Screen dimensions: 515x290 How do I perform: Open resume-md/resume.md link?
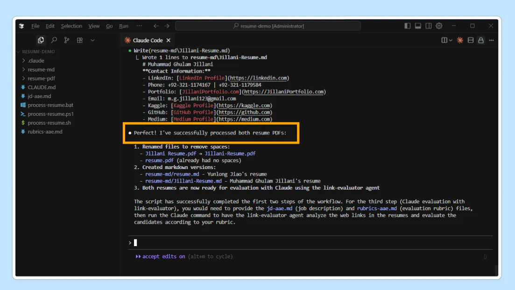[x=172, y=174]
